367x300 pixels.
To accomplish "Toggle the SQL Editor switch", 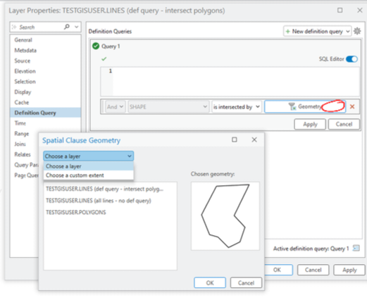I will point(352,59).
